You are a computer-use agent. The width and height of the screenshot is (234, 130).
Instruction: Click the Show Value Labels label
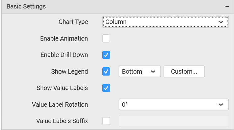[x=62, y=88]
